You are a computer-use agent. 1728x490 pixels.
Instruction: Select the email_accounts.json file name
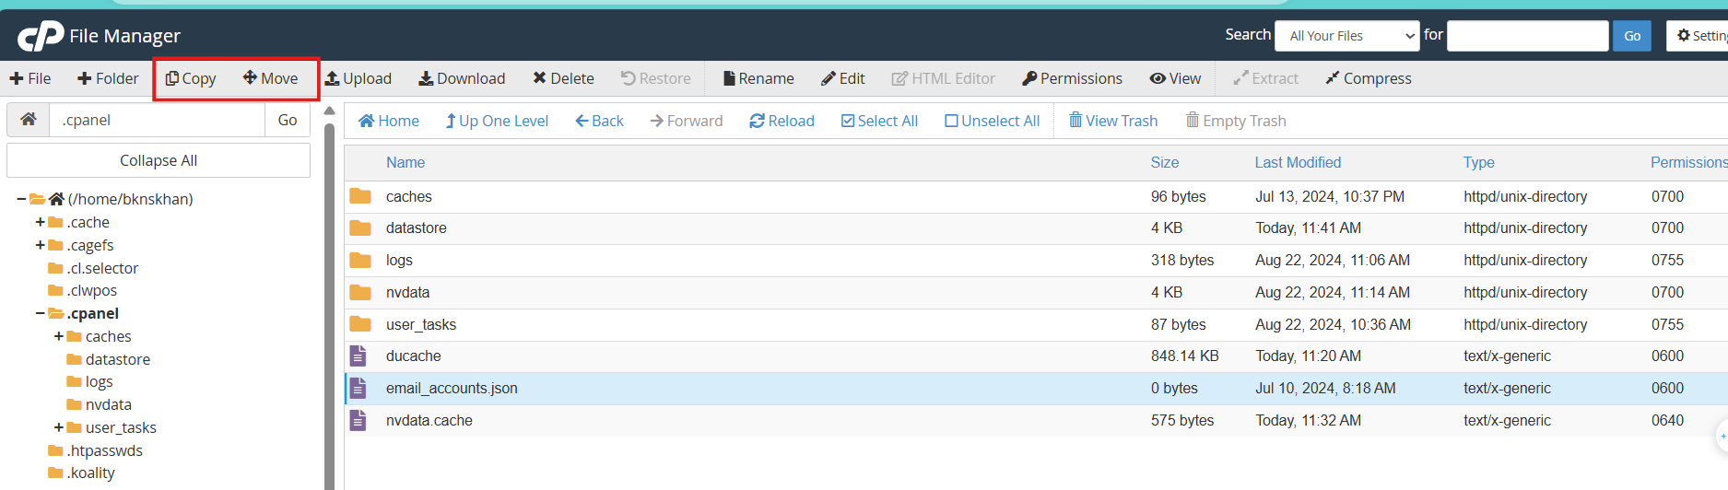pyautogui.click(x=452, y=388)
